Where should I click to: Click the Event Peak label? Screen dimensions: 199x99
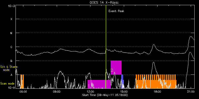pyautogui.click(x=116, y=11)
